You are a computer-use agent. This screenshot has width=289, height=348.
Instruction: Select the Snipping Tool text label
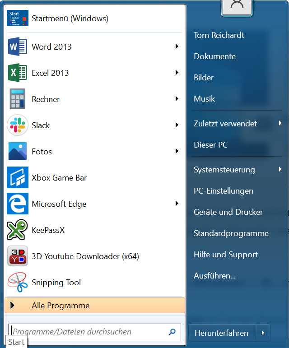(x=56, y=283)
